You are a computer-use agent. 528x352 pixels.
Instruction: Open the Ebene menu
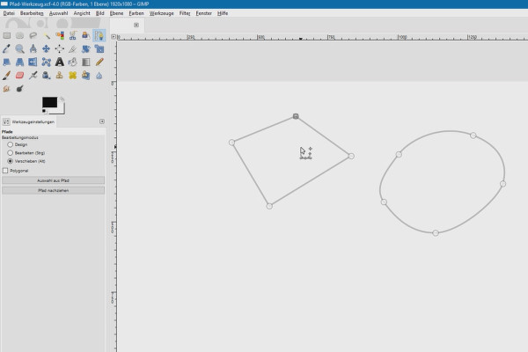tap(116, 13)
